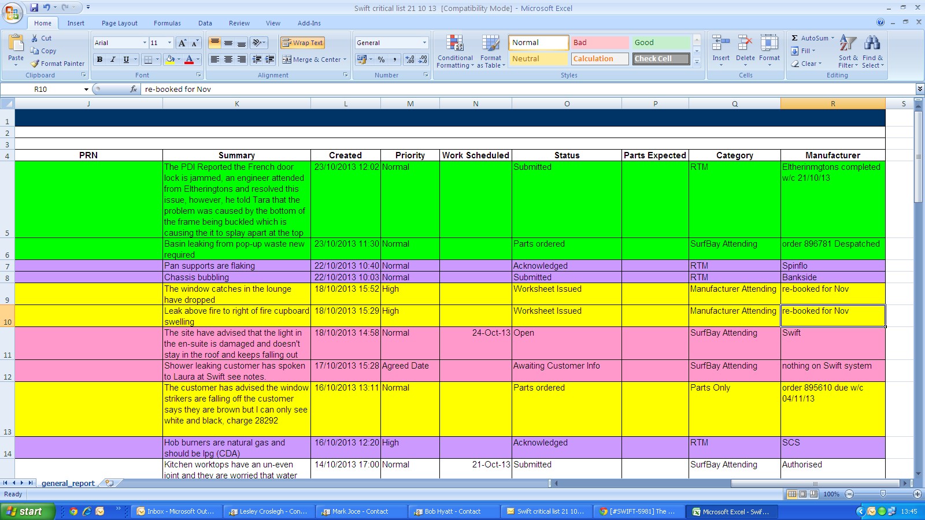Toggle Bold formatting
The width and height of the screenshot is (925, 520).
coord(100,60)
